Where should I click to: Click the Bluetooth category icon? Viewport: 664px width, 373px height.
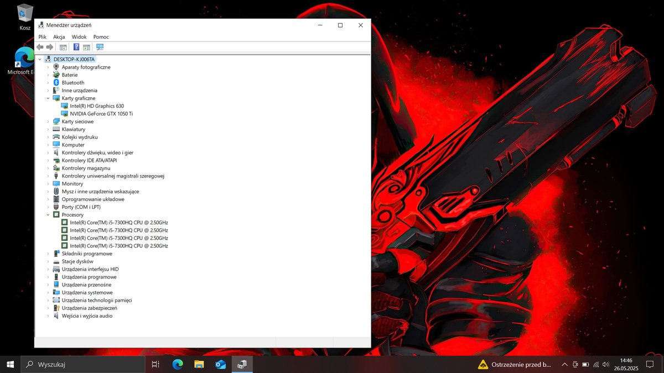click(56, 83)
